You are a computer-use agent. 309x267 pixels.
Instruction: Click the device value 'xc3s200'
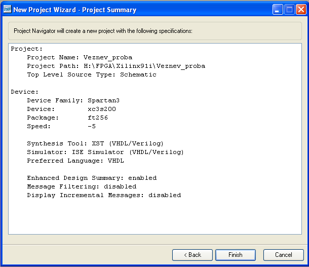(x=102, y=109)
